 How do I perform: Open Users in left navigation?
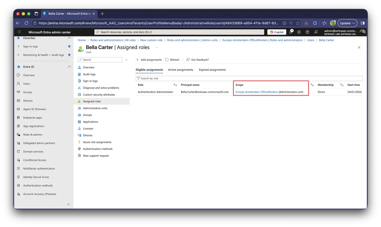click(27, 84)
